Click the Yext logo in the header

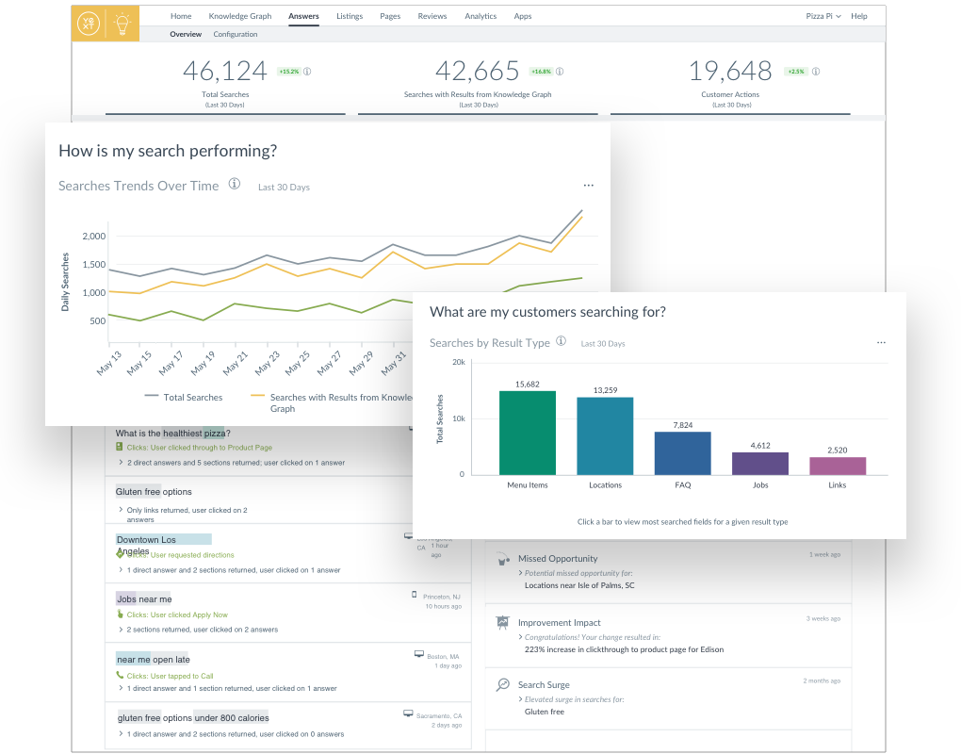90,25
